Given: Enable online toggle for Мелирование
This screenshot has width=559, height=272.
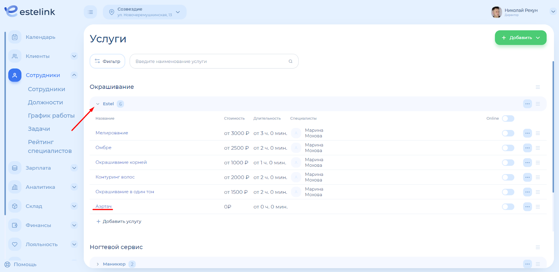Looking at the screenshot, I should (508, 133).
